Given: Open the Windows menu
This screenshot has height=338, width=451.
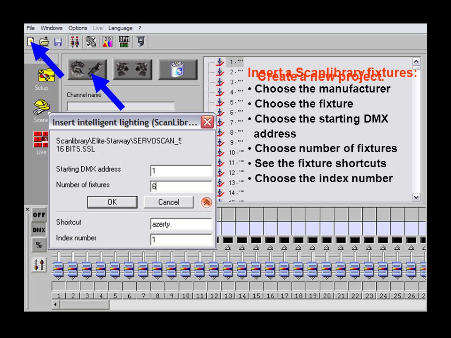Looking at the screenshot, I should [x=52, y=28].
